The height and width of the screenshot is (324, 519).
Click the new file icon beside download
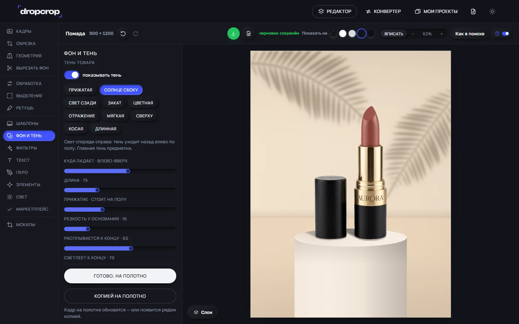click(x=248, y=33)
